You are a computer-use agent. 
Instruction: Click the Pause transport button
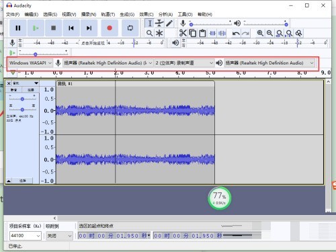(x=18, y=28)
